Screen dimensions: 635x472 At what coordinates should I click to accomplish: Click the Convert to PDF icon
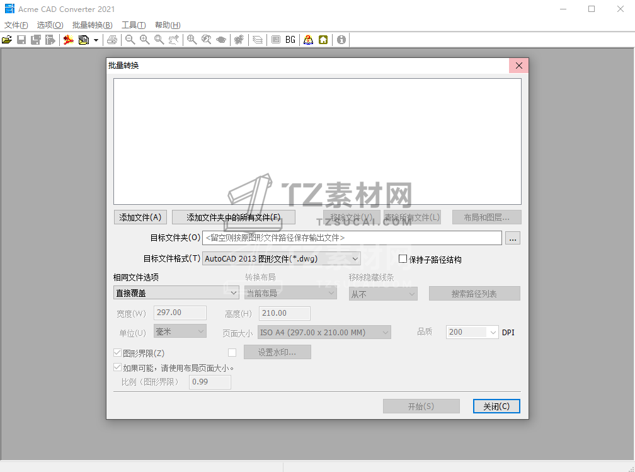tap(69, 40)
